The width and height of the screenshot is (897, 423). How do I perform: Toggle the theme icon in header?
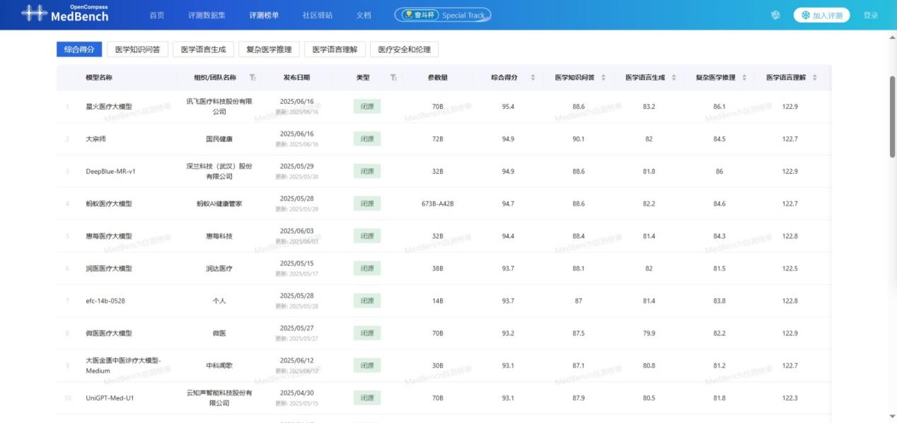[x=775, y=16]
